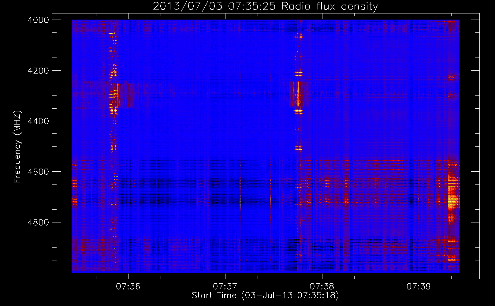Click the 4400 frequency tick label
The width and height of the screenshot is (495, 306).
[38, 121]
